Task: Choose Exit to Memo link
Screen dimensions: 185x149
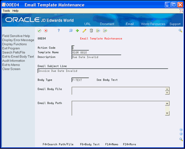Action: point(11,65)
